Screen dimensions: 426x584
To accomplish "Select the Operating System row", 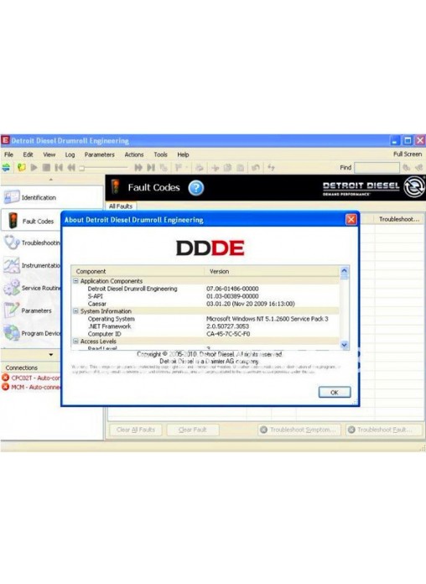I will 205,319.
